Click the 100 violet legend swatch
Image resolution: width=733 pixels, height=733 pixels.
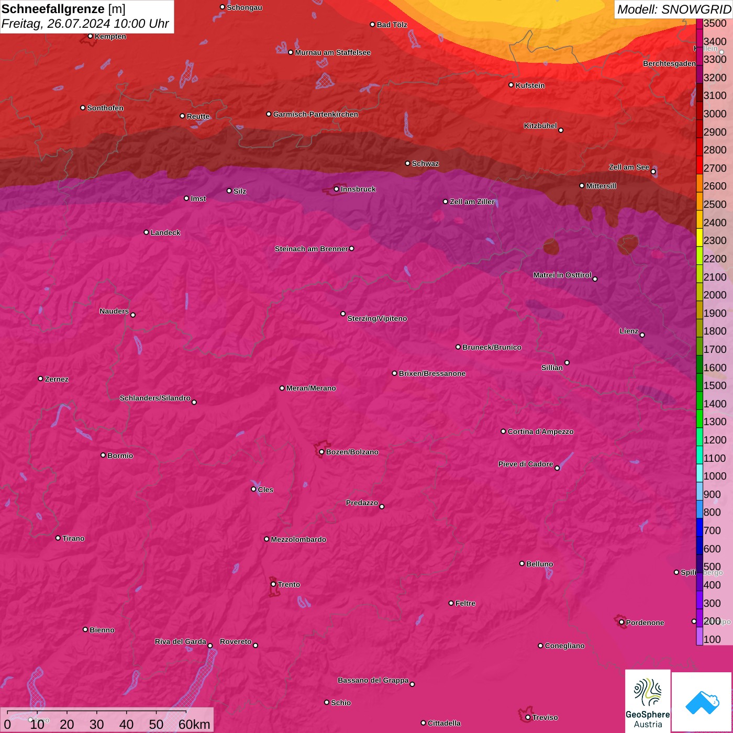pos(699,636)
